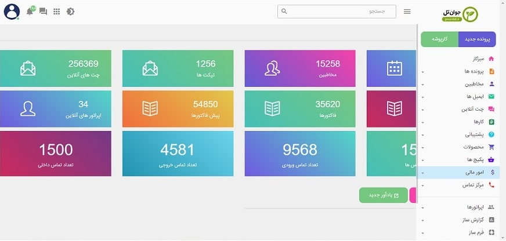Click the dashboard home icon in sidebar

[491, 59]
